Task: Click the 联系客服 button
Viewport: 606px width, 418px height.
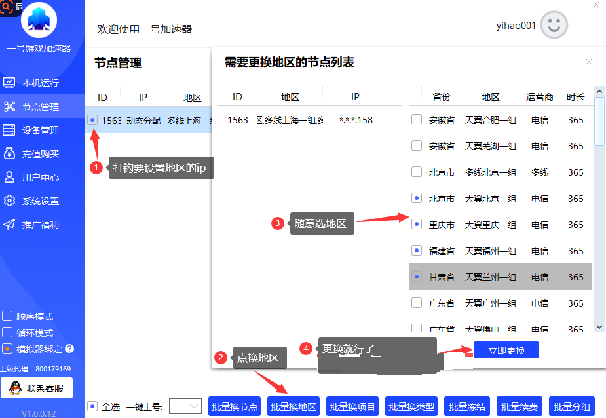Action: [x=37, y=389]
